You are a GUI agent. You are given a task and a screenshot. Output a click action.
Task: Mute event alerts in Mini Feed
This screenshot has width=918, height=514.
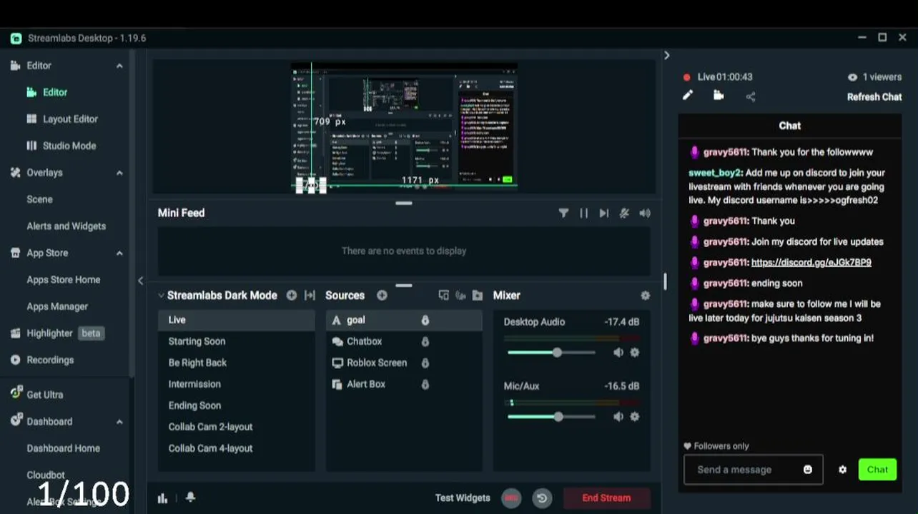pyautogui.click(x=624, y=213)
